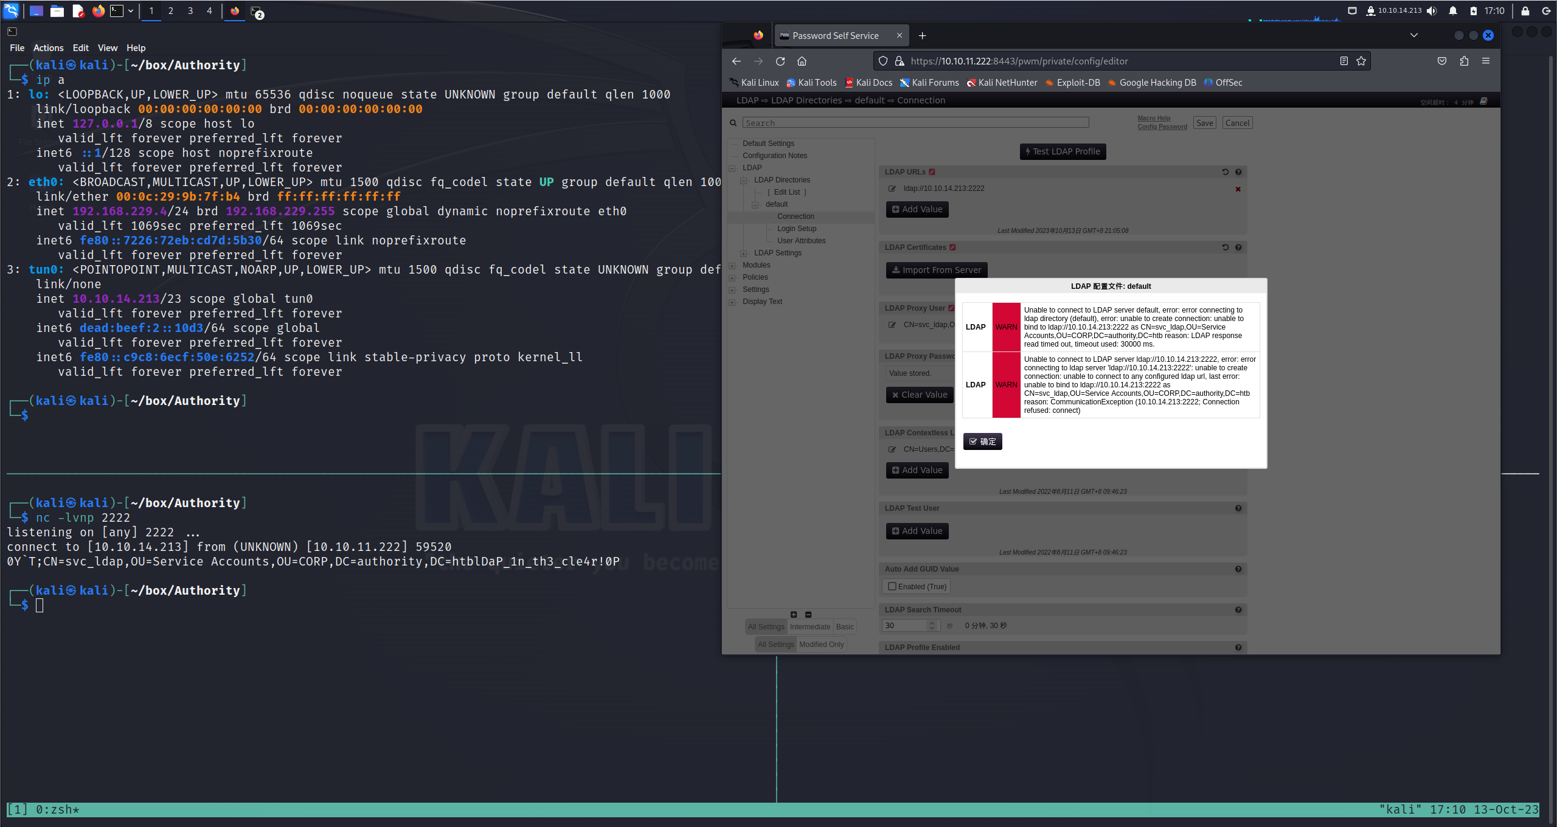Viewport: 1557px width, 827px height.
Task: Open the terminal File menu
Action: [17, 47]
